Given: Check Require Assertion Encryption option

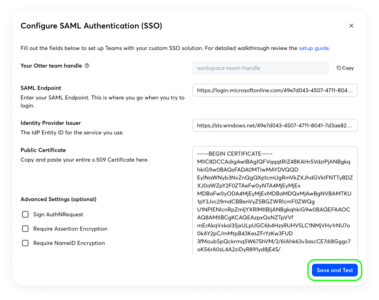Looking at the screenshot, I should [25, 229].
